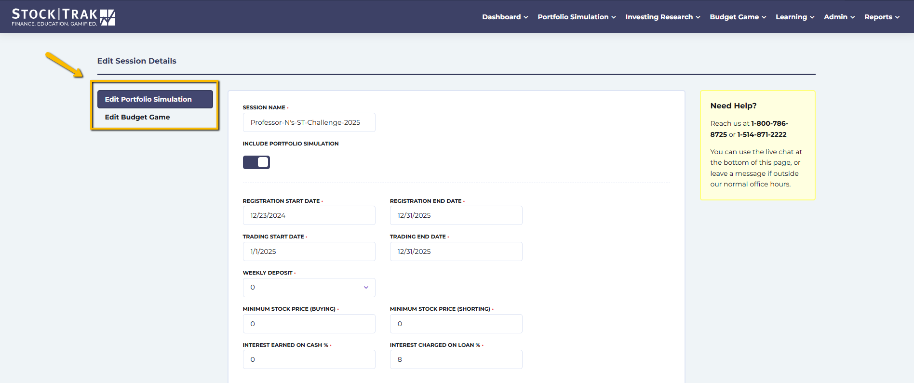
Task: Click the Registration End Date field
Action: coord(456,215)
